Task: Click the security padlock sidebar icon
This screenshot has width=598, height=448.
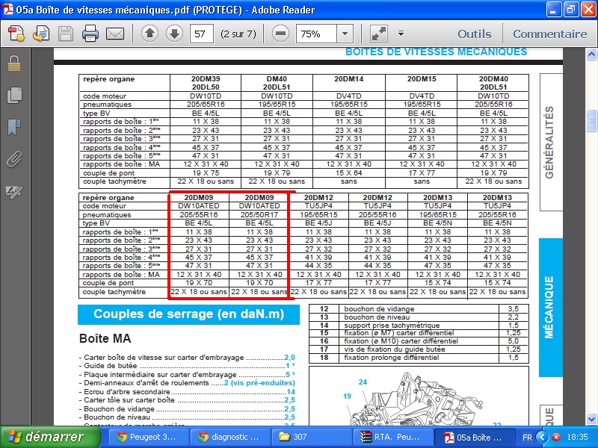Action: coord(14,63)
